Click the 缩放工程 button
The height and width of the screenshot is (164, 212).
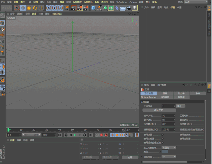pos(159,110)
